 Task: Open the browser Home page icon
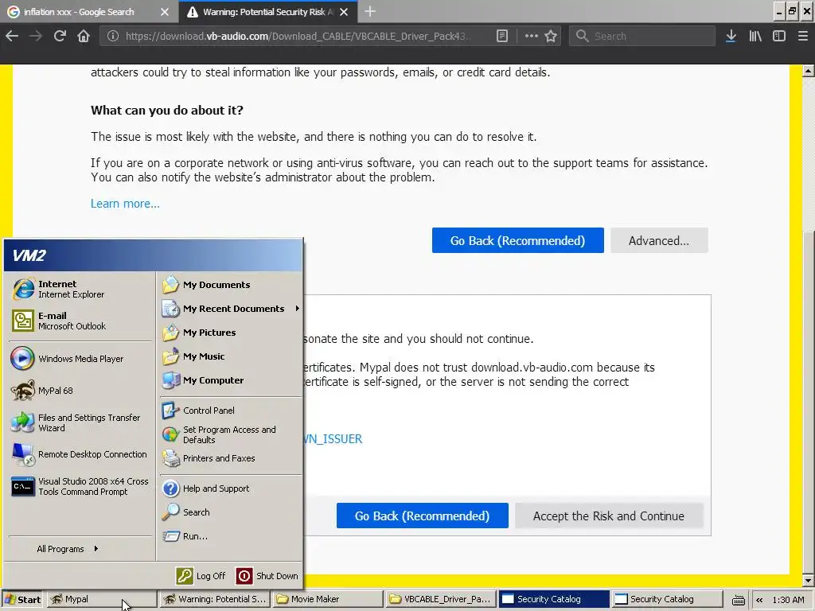pos(84,36)
